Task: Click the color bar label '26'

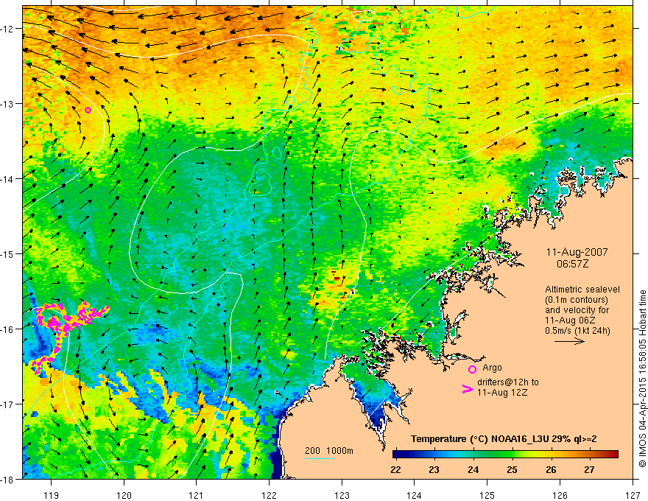Action: pos(551,469)
